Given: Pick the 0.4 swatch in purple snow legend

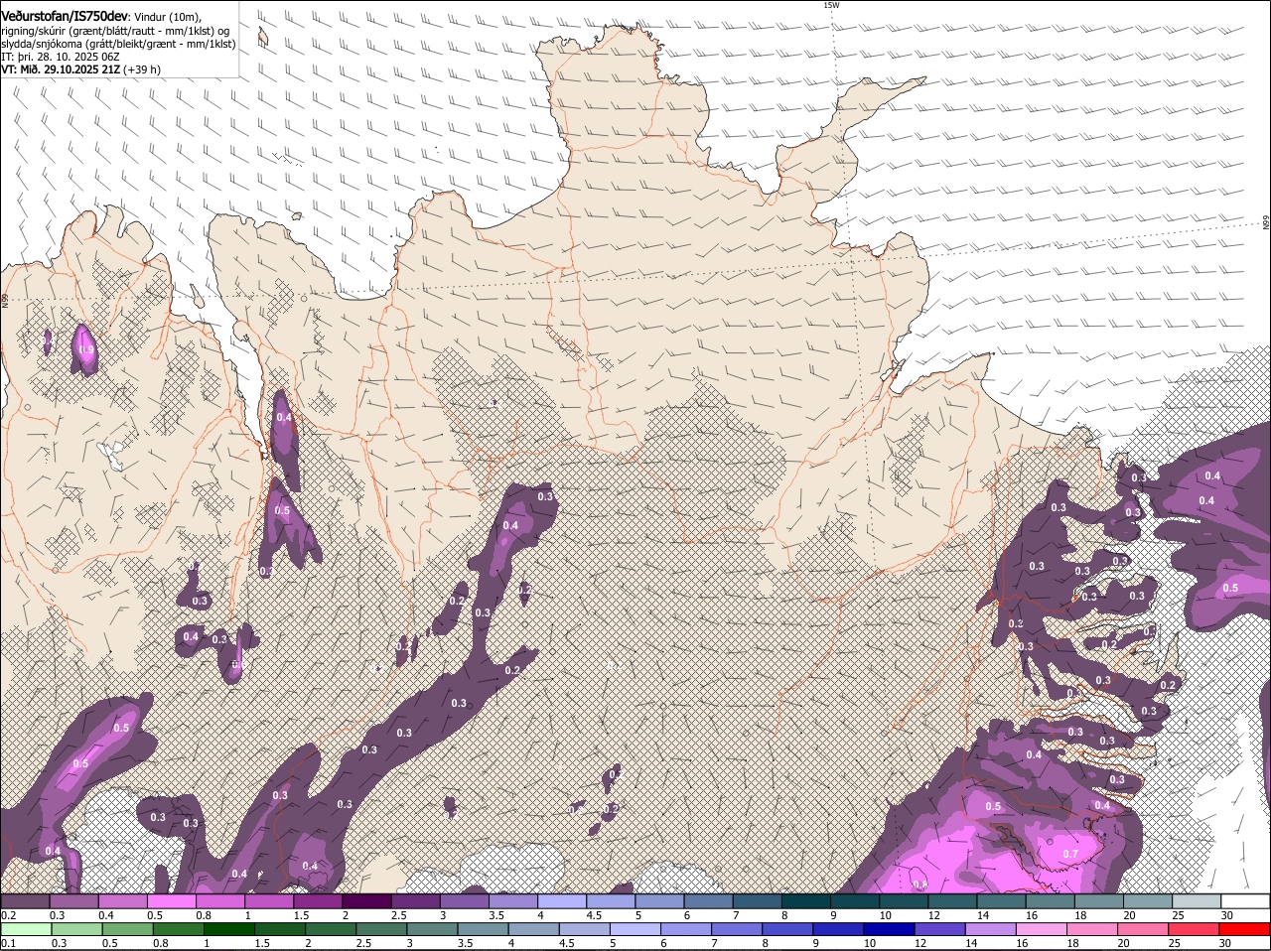Looking at the screenshot, I should pyautogui.click(x=122, y=900).
